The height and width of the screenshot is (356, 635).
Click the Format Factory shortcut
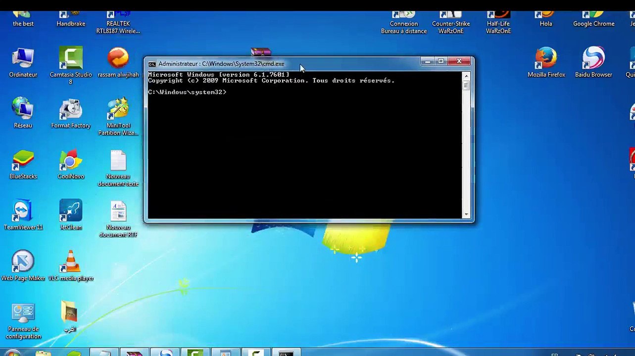coord(71,113)
